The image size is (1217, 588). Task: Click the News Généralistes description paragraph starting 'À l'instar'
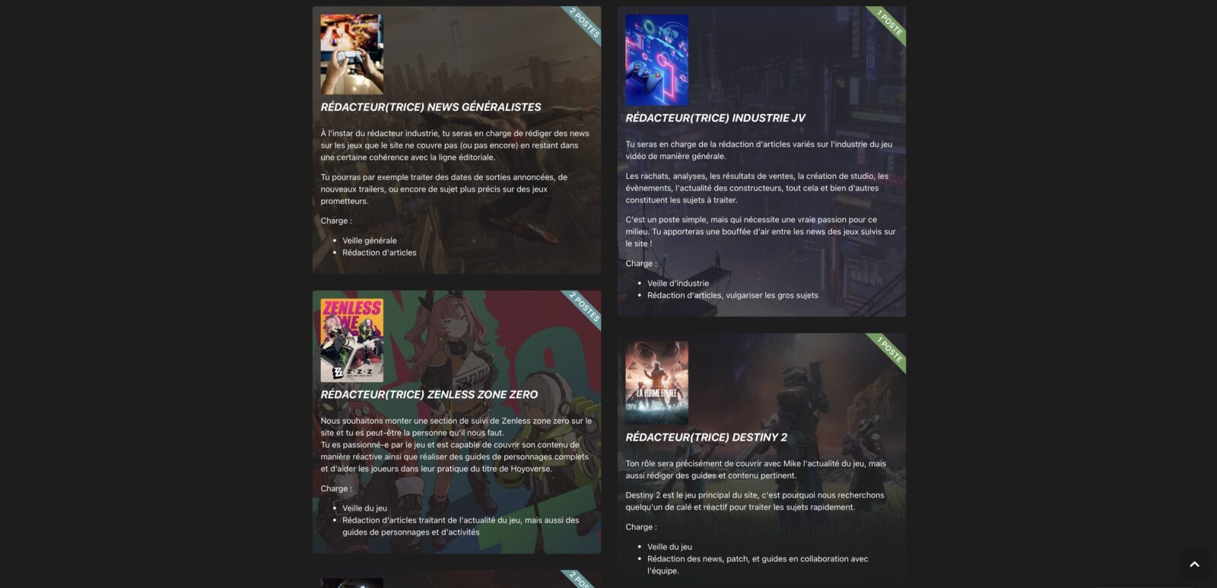point(455,145)
